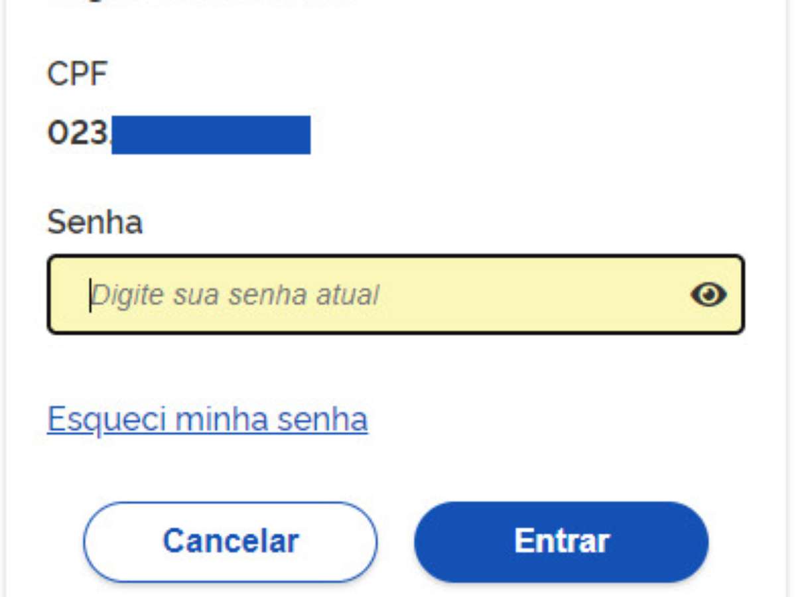The width and height of the screenshot is (796, 597).
Task: Show the password with the eye icon
Action: pyautogui.click(x=708, y=295)
